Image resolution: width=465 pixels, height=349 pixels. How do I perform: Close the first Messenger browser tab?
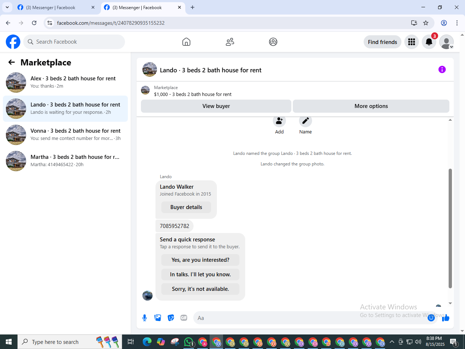tap(93, 7)
